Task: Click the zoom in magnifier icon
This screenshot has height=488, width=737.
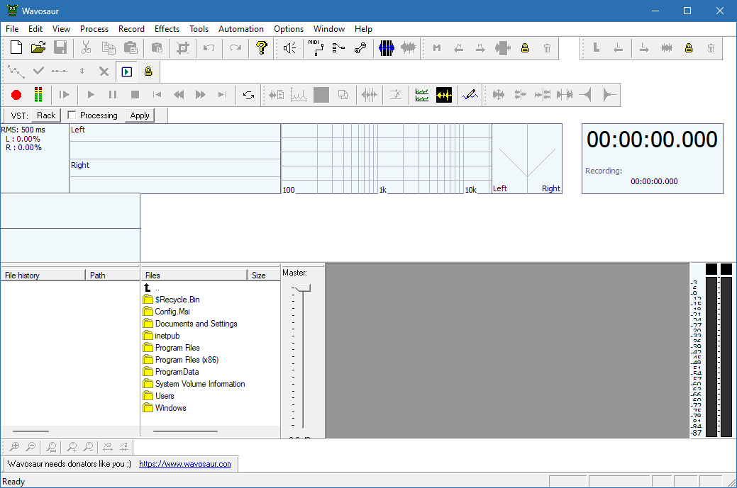Action: pos(14,447)
